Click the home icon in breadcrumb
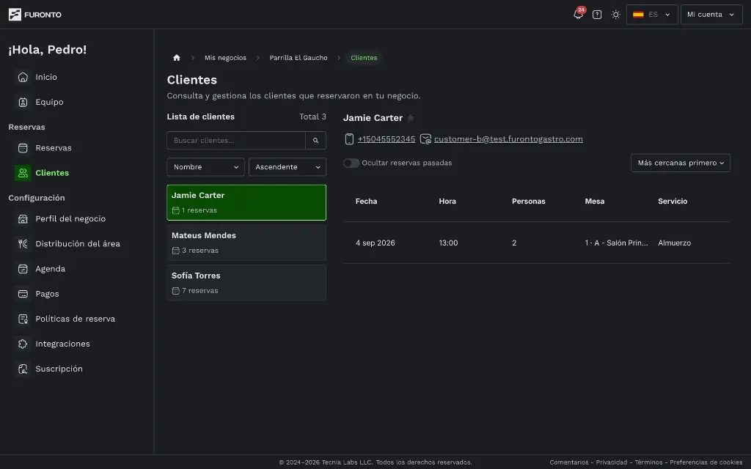Screen dimensions: 751x469 tap(176, 58)
